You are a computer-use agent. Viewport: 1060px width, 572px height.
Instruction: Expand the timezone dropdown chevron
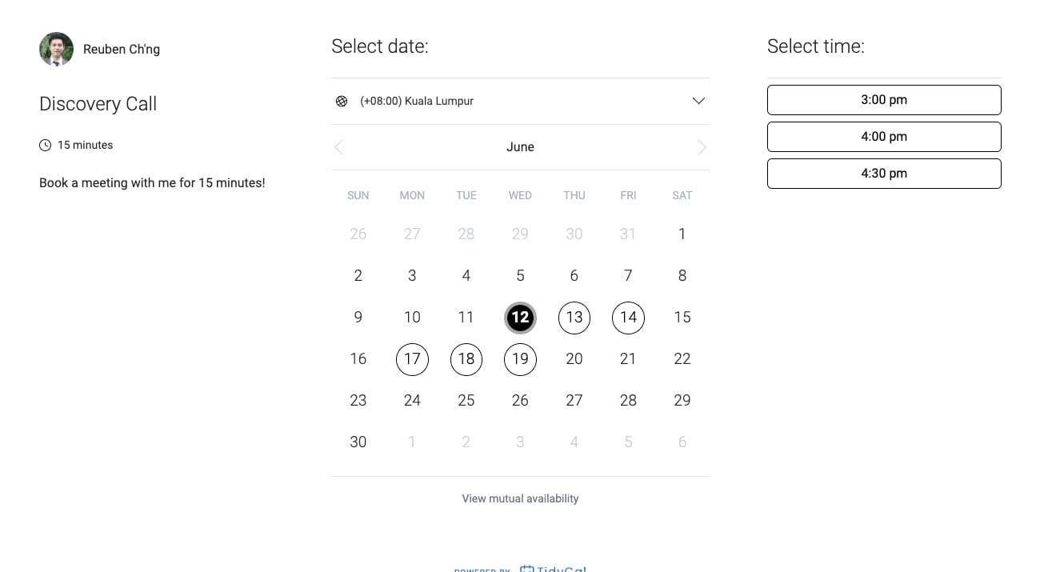(698, 101)
